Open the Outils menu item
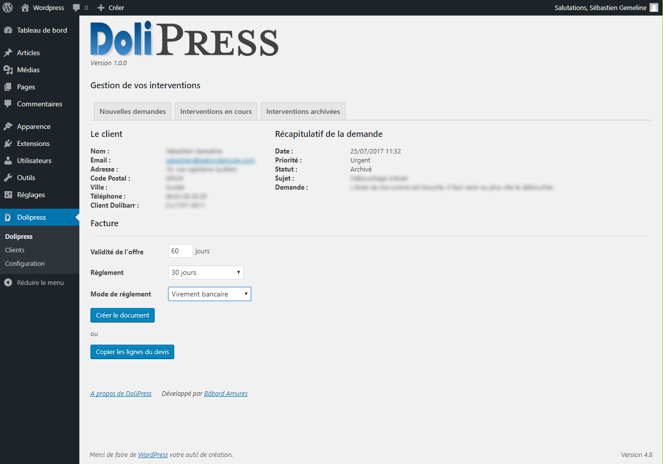Image resolution: width=663 pixels, height=464 pixels. (40, 178)
